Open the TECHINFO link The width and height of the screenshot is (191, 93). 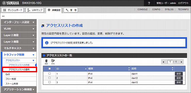(183, 9)
